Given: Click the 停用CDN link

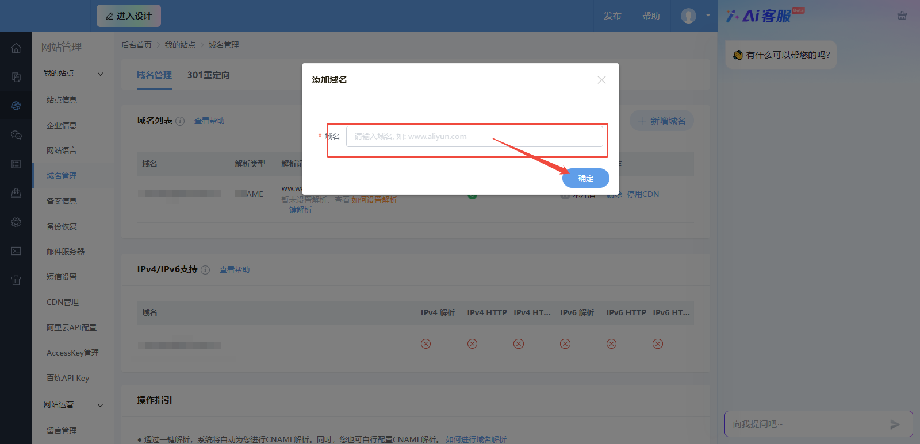Looking at the screenshot, I should 643,195.
